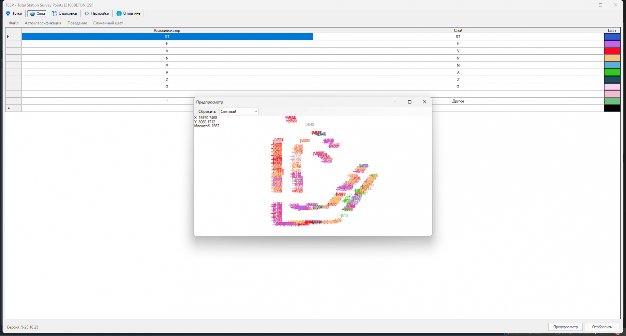This screenshot has width=626, height=336.
Task: Open the Автоклассификация menu
Action: click(43, 23)
